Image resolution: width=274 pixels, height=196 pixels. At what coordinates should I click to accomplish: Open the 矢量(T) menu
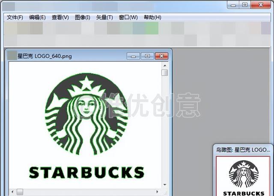104,17
